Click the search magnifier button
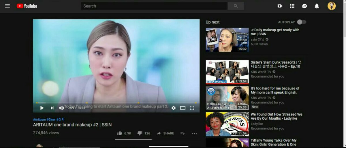Viewport: 346px width, 148px height. [x=236, y=6]
